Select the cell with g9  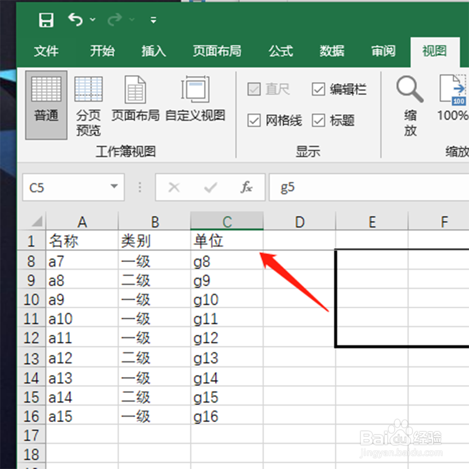(227, 280)
